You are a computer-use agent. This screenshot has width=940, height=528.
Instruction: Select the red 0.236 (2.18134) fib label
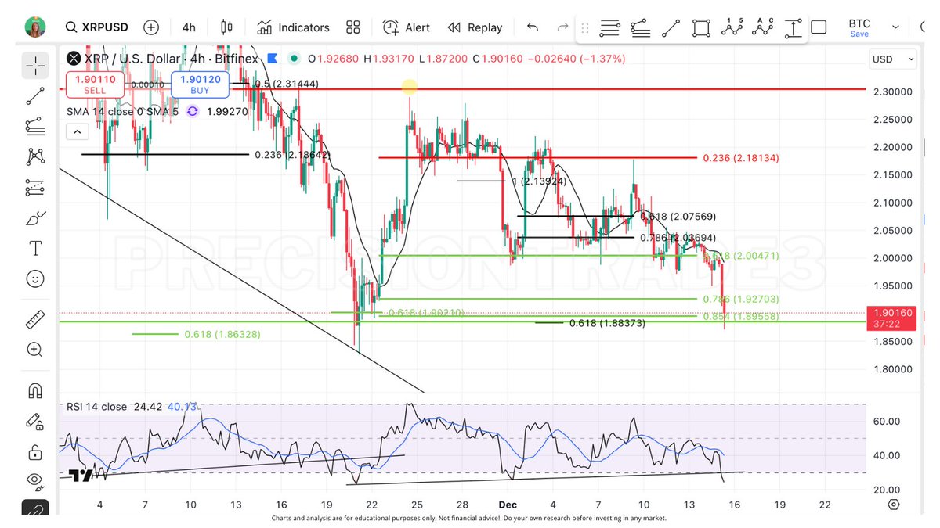pos(741,158)
